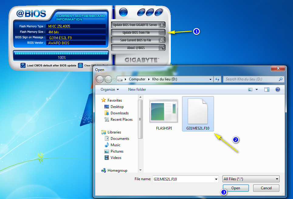
Task: Open the Videos library
Action: coord(116,158)
